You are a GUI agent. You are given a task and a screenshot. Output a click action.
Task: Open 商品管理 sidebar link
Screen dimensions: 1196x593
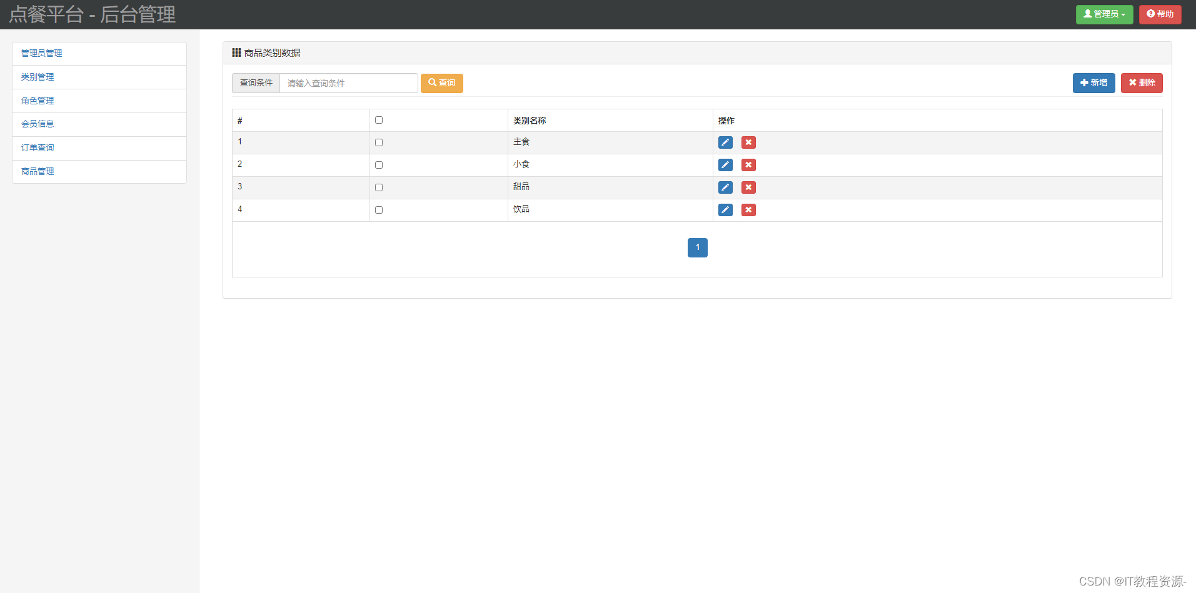pos(99,172)
